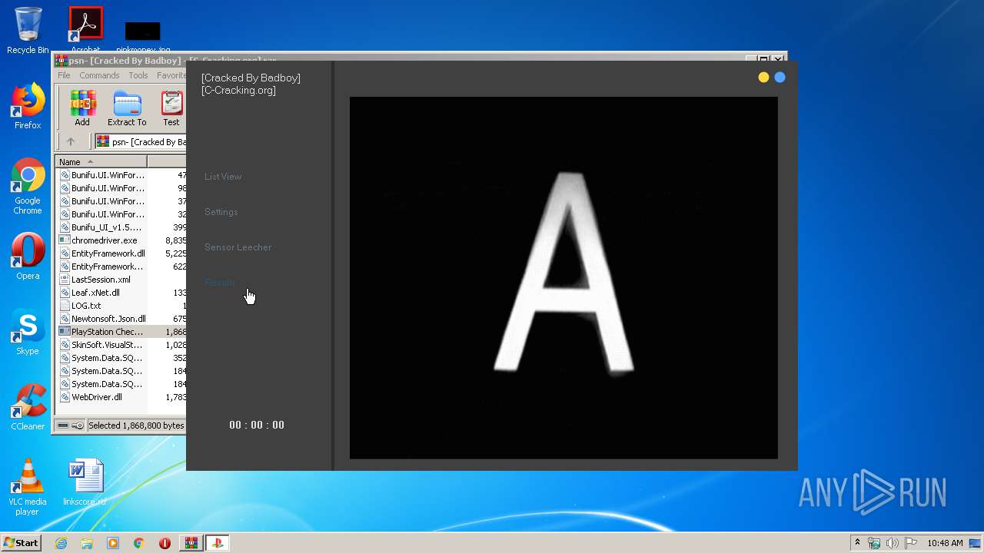Click Internet Explorer taskbar icon
This screenshot has height=553, width=984.
61,543
